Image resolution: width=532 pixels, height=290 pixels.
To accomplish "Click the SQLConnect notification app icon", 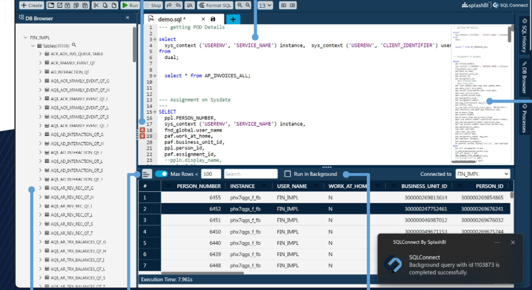I will coord(393,264).
